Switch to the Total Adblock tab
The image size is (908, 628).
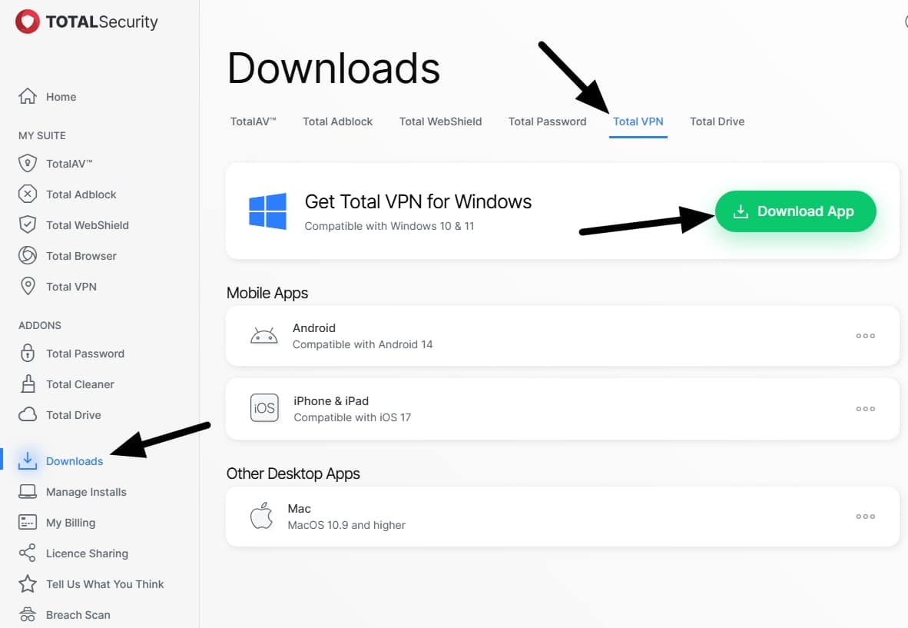[337, 121]
